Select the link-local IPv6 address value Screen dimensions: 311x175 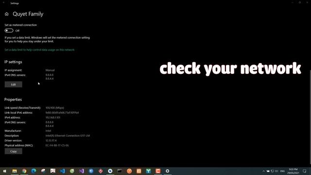click(62, 112)
